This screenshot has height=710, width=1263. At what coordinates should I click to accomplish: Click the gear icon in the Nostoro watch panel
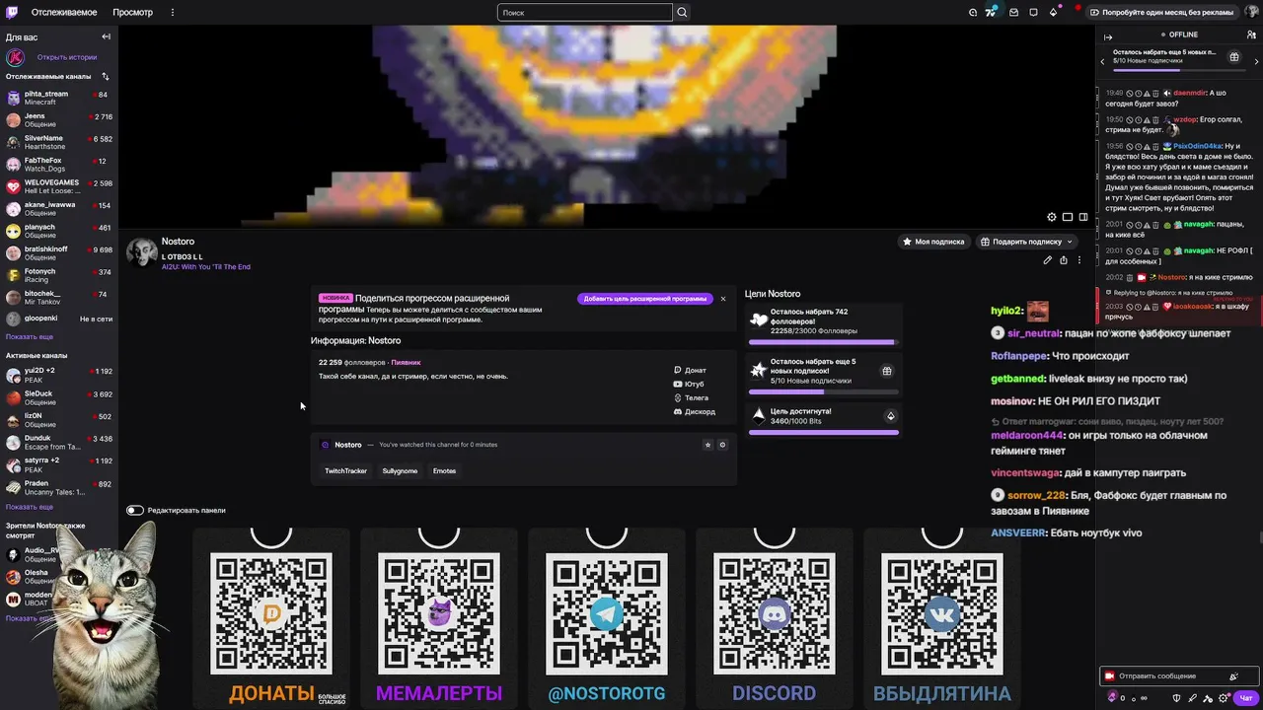(722, 445)
